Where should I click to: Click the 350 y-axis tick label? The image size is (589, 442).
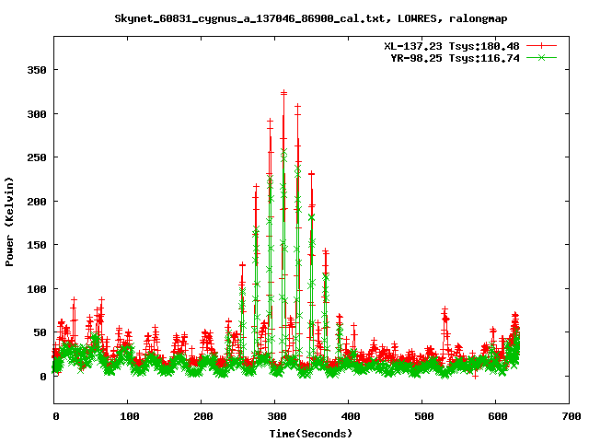click(x=37, y=70)
